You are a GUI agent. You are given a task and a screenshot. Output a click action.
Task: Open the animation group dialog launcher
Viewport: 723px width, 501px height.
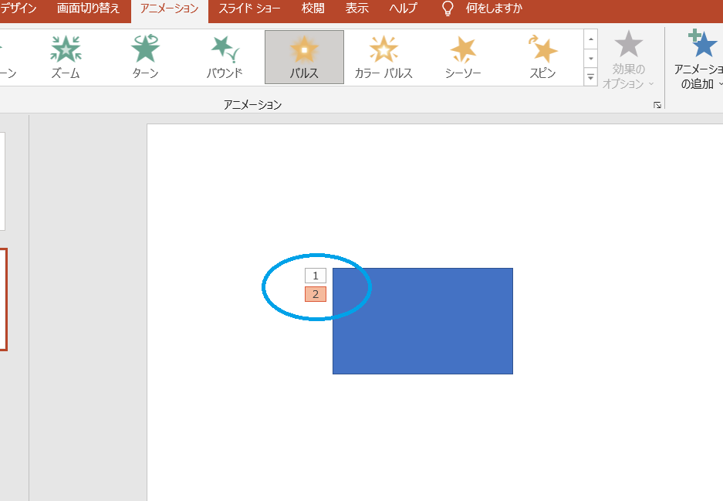tap(657, 105)
